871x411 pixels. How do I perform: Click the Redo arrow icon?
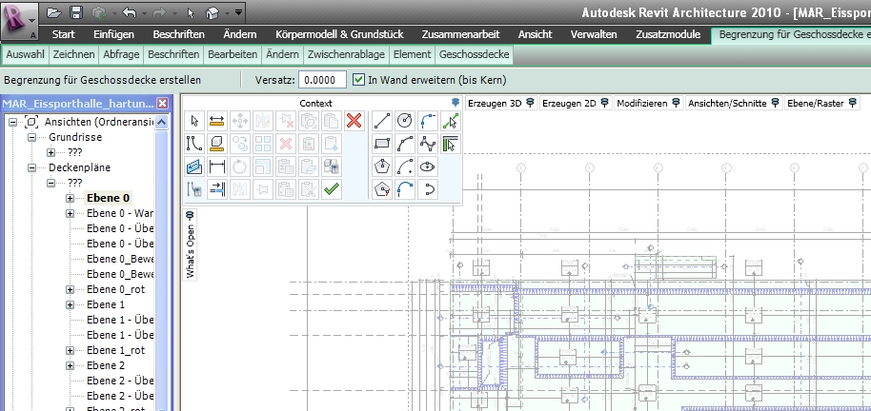click(160, 12)
